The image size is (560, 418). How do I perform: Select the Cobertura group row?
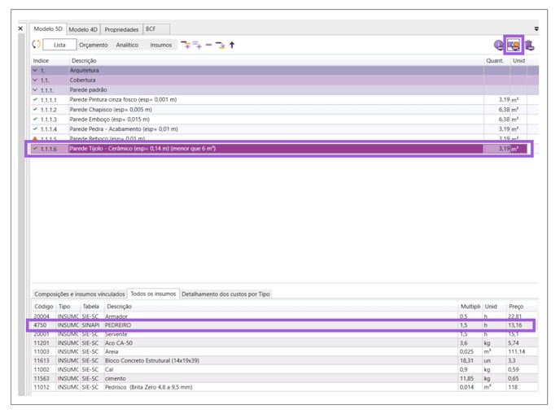285,80
